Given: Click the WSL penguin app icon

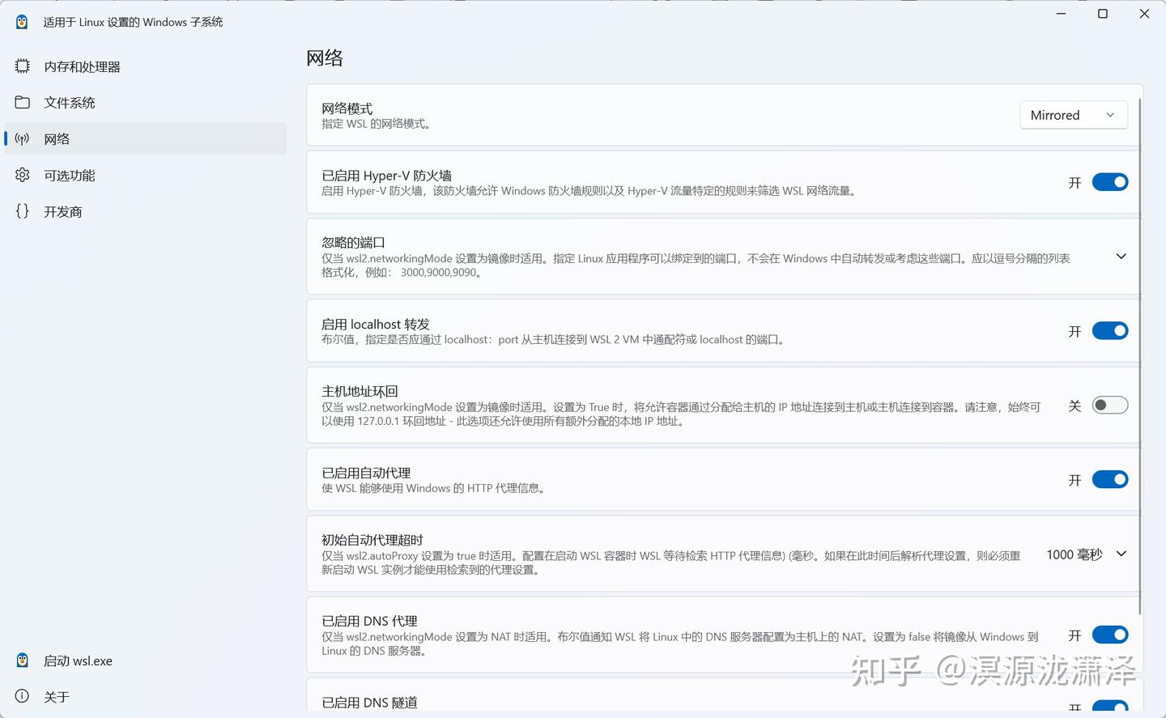Looking at the screenshot, I should pos(20,22).
